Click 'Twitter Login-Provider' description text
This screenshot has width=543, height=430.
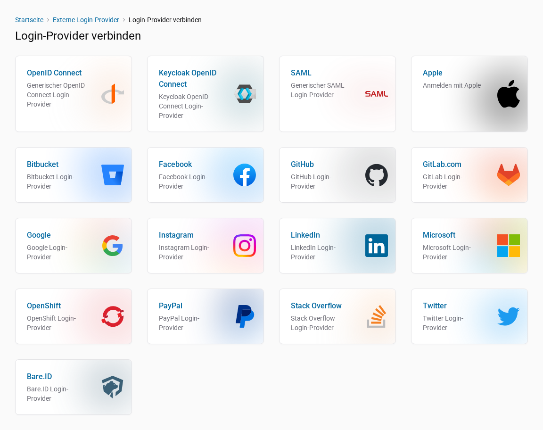(x=443, y=323)
